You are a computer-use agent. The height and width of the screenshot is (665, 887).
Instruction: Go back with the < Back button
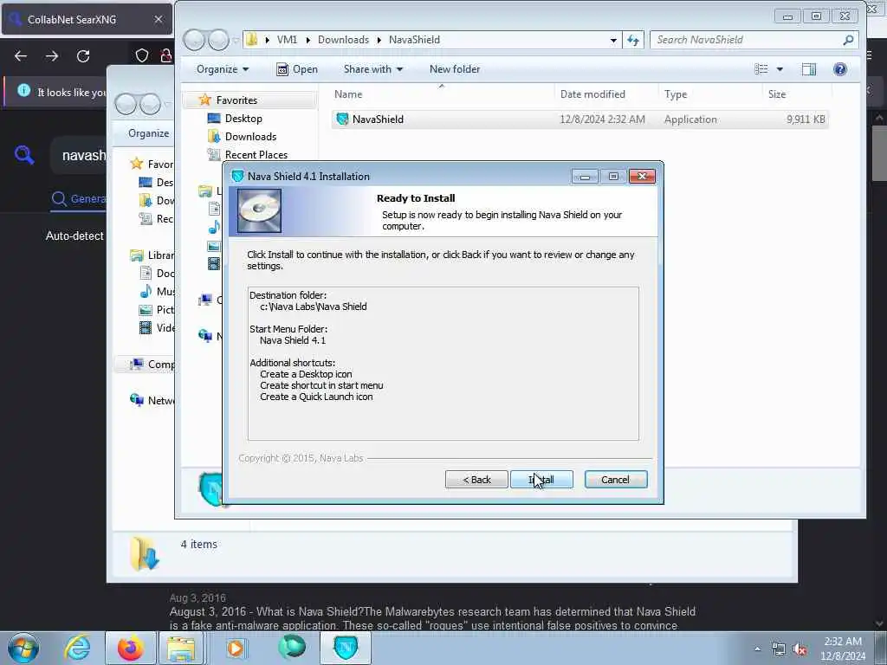[x=476, y=480]
